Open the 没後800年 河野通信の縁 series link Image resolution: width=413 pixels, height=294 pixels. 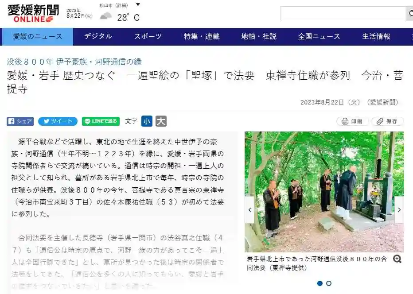(x=74, y=62)
